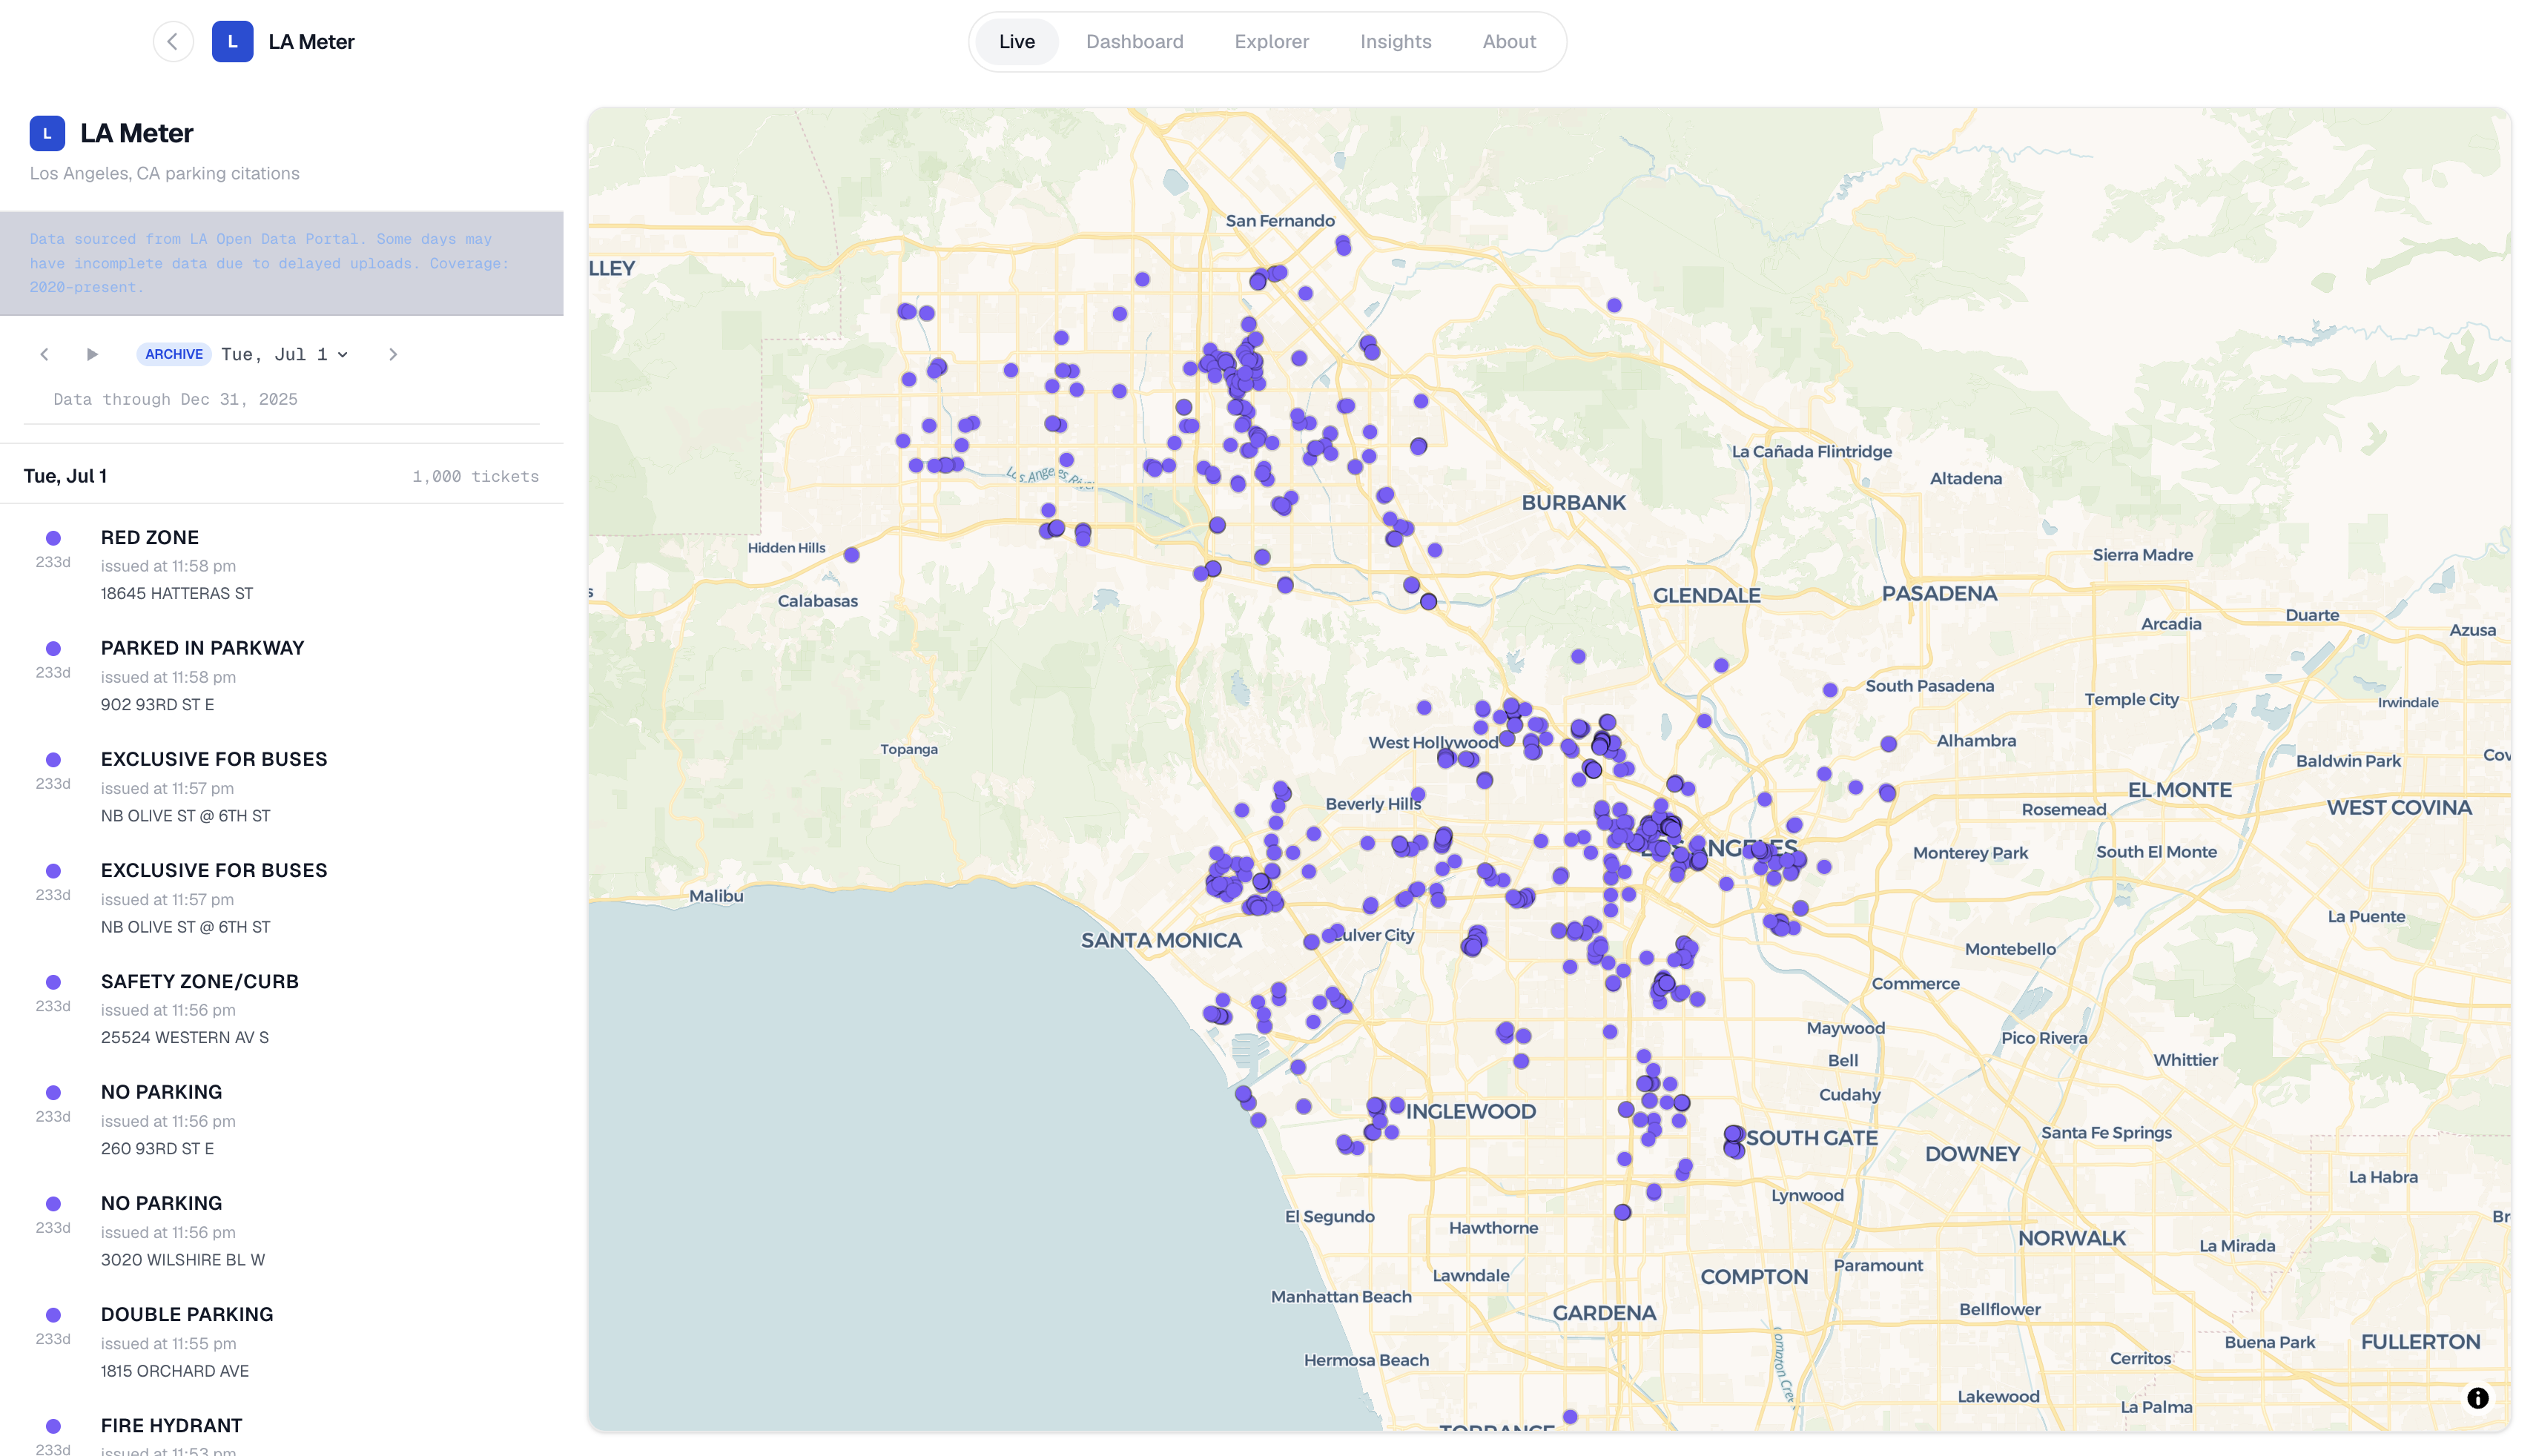The height and width of the screenshot is (1456, 2536).
Task: Toggle the ARCHIVE mode badge
Action: tap(173, 354)
